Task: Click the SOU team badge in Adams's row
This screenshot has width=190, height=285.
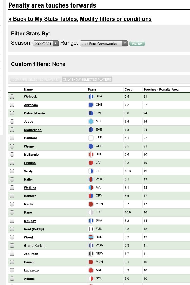Action: (91, 278)
